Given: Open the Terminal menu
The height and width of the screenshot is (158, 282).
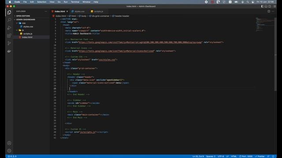Looking at the screenshot, I should pos(75,2).
